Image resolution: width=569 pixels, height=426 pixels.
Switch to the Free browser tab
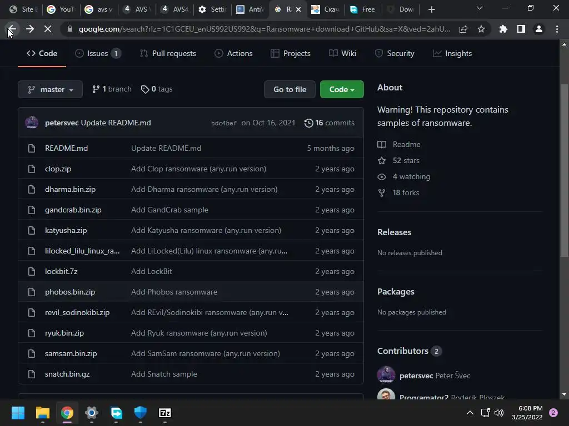click(x=363, y=9)
